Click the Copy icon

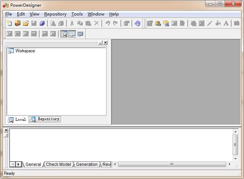pos(80,23)
